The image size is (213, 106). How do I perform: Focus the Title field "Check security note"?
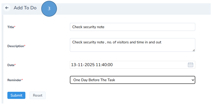(132, 27)
